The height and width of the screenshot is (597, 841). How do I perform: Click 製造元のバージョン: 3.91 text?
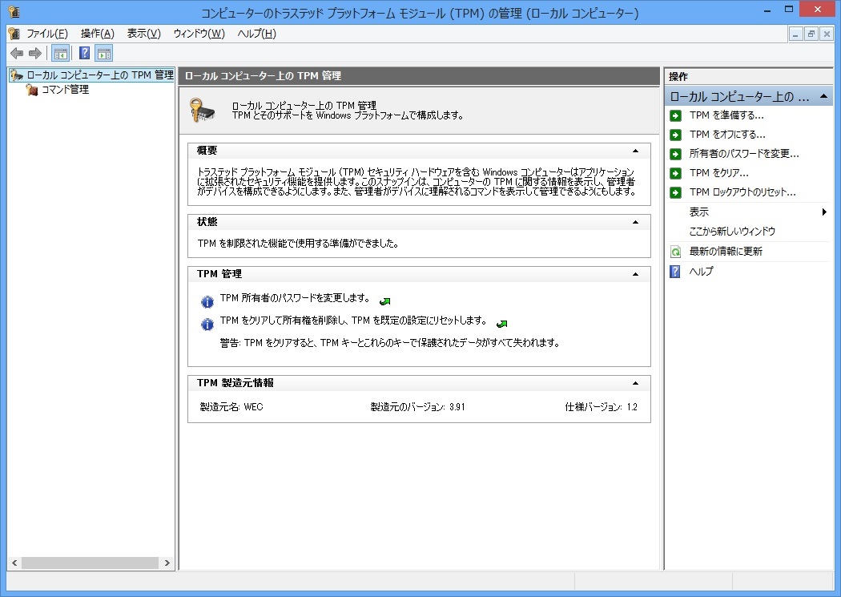pyautogui.click(x=418, y=407)
